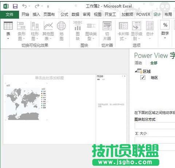Open the 审阅 tab
Screen dimensions: 175x168
[86, 15]
